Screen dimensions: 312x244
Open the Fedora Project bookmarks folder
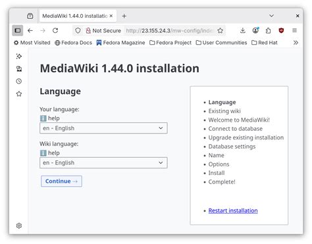[170, 43]
